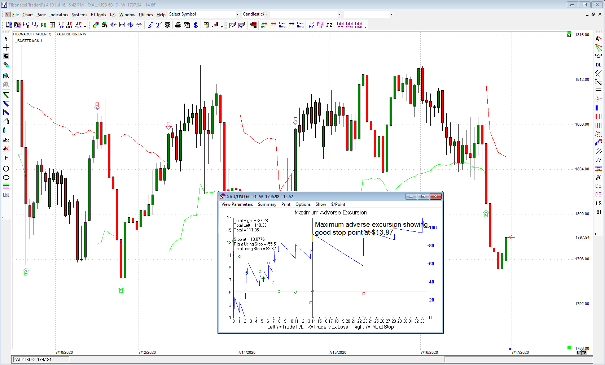Click the LS tool in right sidebar
This screenshot has height=365, width=605.
click(x=599, y=203)
